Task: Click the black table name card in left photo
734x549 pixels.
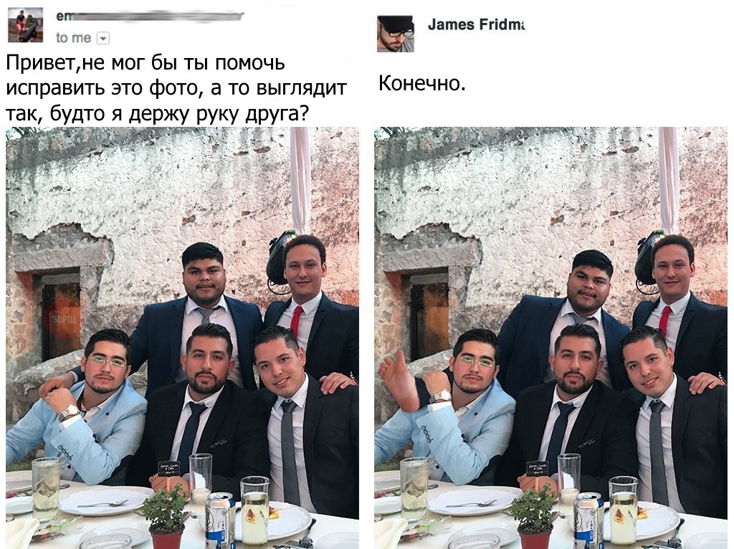Action: [x=168, y=469]
